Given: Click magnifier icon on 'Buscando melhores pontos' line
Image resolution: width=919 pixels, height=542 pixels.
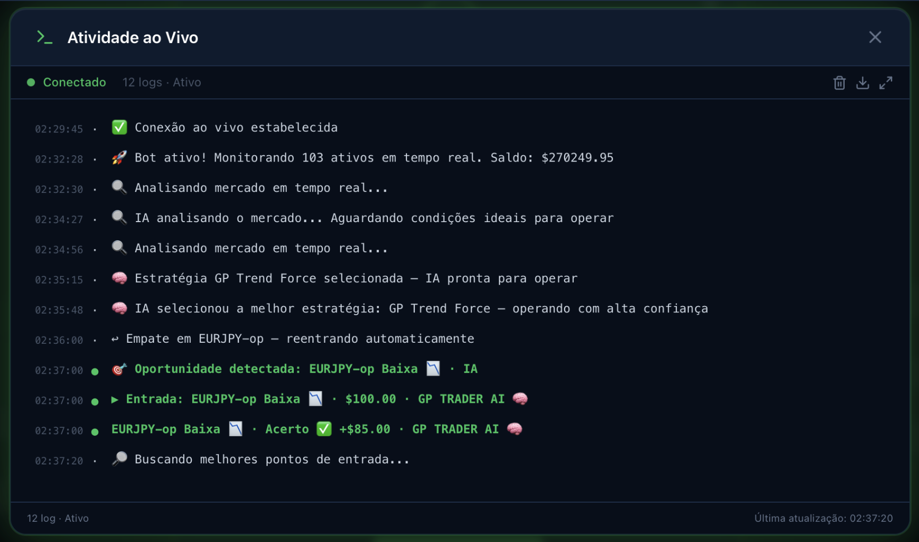Looking at the screenshot, I should click(119, 459).
